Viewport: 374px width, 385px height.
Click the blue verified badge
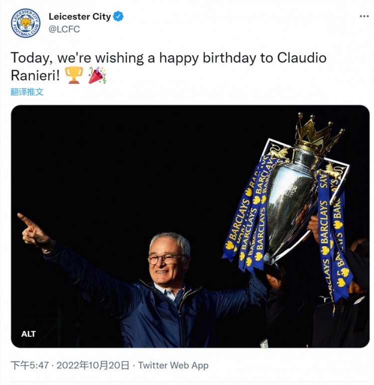click(119, 16)
